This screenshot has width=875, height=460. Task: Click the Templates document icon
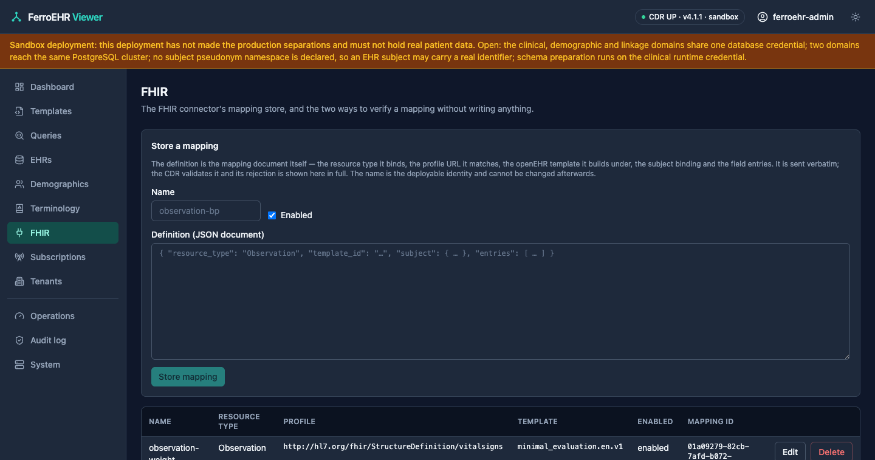(19, 111)
